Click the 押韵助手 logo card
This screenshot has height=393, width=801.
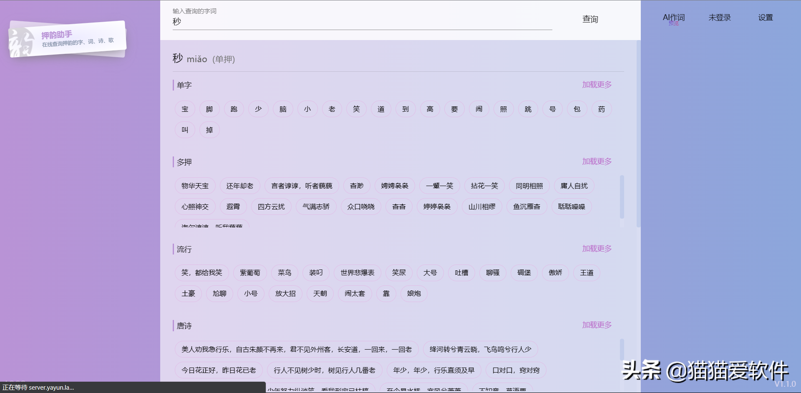pos(68,39)
